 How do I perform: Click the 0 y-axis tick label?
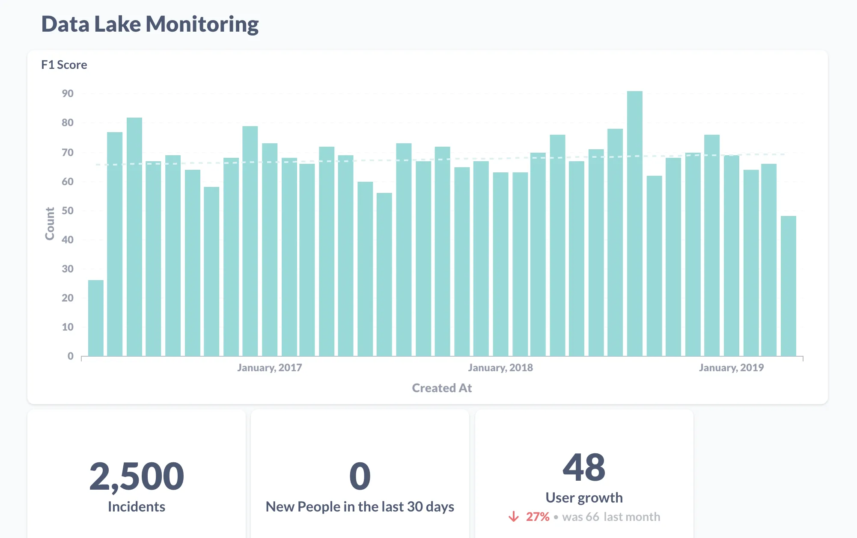[71, 356]
